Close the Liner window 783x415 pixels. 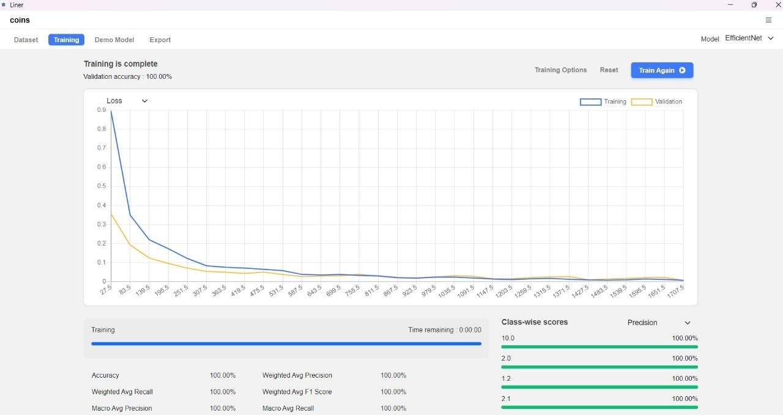point(777,5)
